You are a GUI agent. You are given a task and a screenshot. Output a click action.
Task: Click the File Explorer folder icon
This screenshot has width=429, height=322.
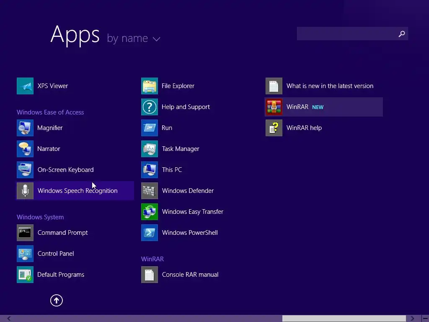[x=150, y=86]
